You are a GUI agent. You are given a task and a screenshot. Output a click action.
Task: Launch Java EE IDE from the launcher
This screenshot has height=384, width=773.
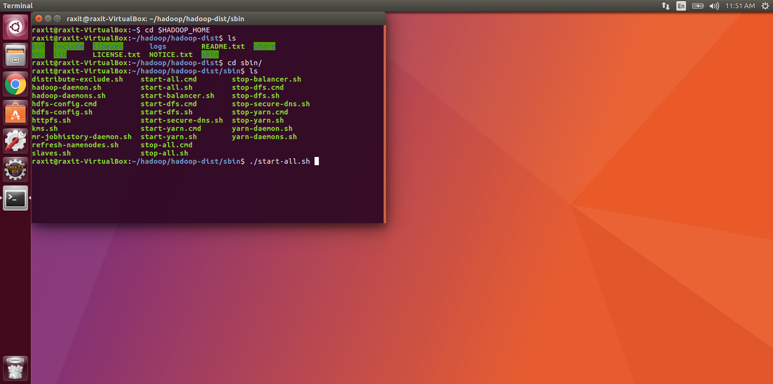click(15, 170)
